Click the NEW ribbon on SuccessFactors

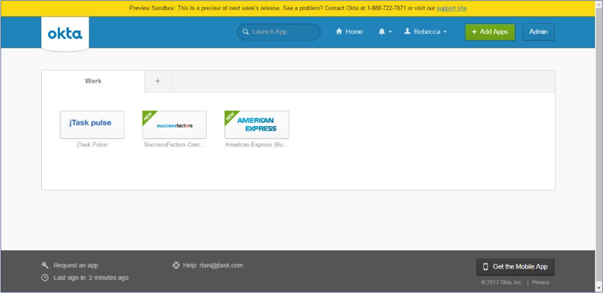coord(148,117)
